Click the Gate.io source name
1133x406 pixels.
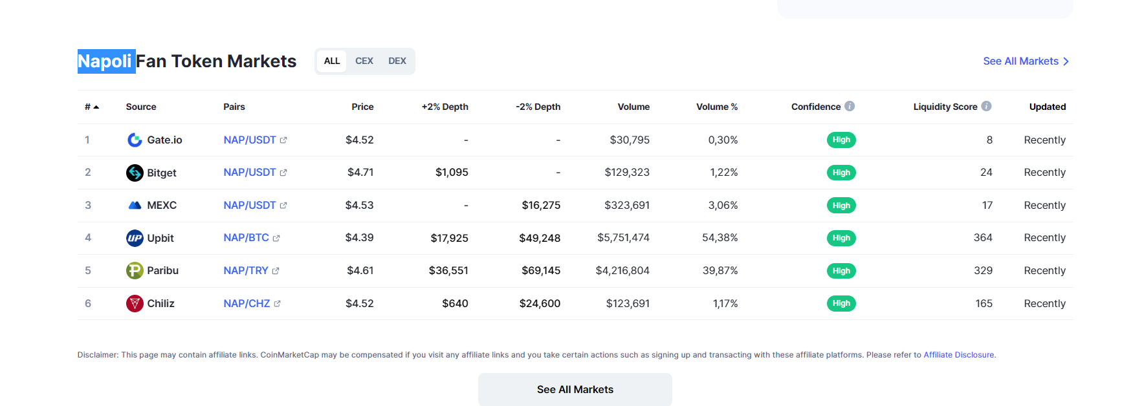click(x=164, y=140)
